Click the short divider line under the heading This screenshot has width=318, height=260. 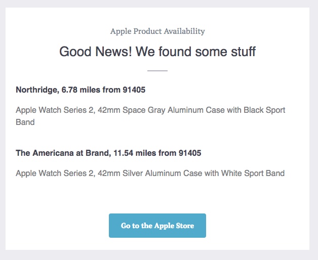(x=157, y=71)
